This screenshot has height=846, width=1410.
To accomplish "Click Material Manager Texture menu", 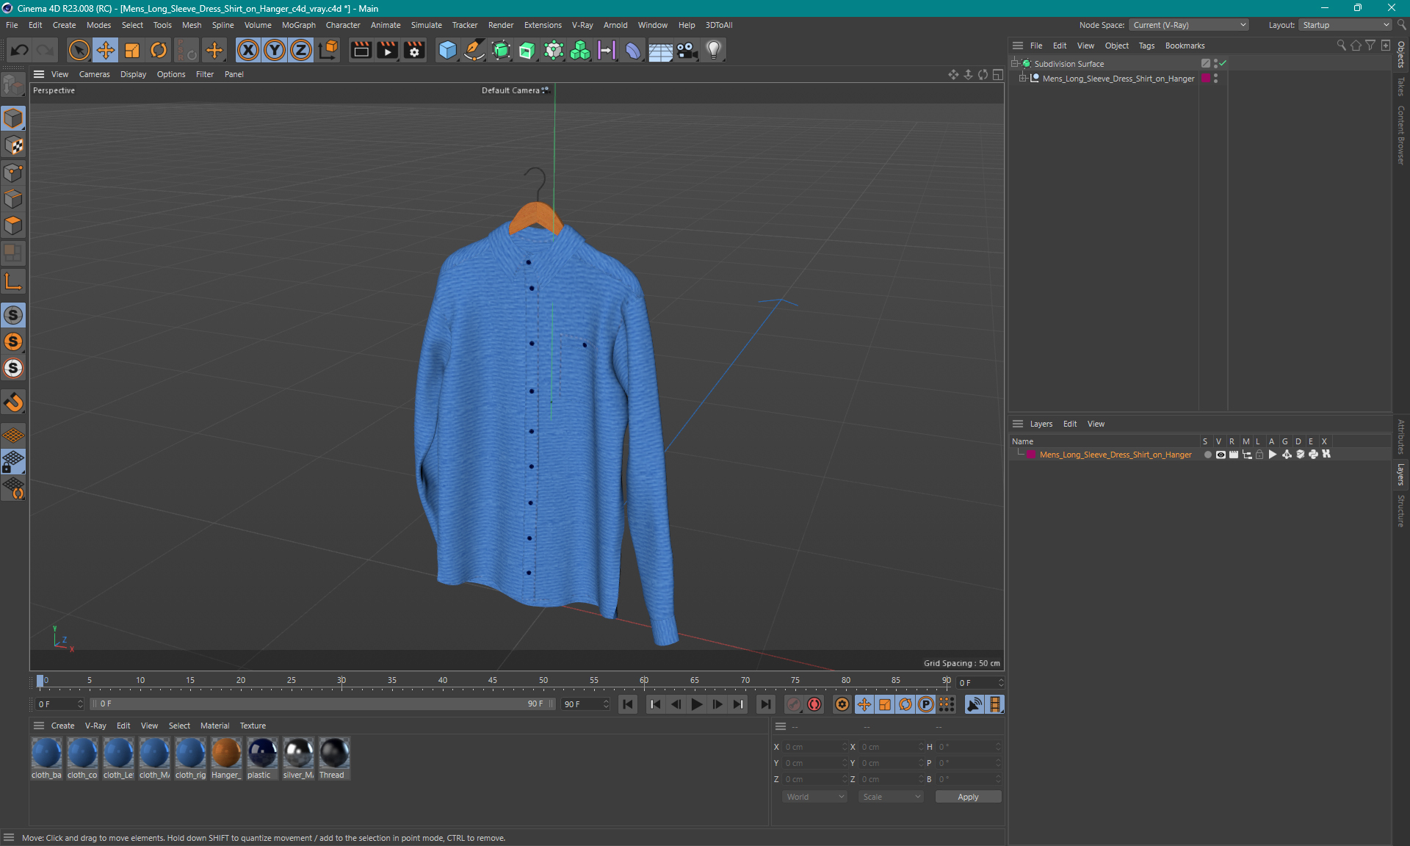I will [x=253, y=726].
